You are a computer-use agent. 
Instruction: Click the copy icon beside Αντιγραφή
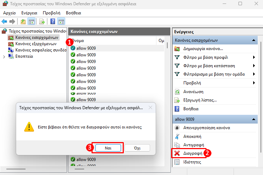(x=177, y=145)
